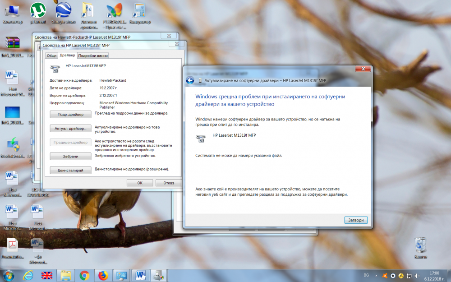Viewport: 451px width, 282px height.
Task: Launch Internet Explorer from the taskbar
Action: coord(28,276)
